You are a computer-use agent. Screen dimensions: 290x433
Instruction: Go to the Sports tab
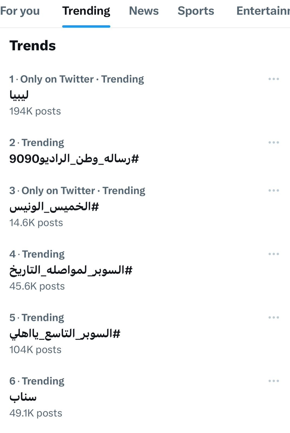click(196, 11)
